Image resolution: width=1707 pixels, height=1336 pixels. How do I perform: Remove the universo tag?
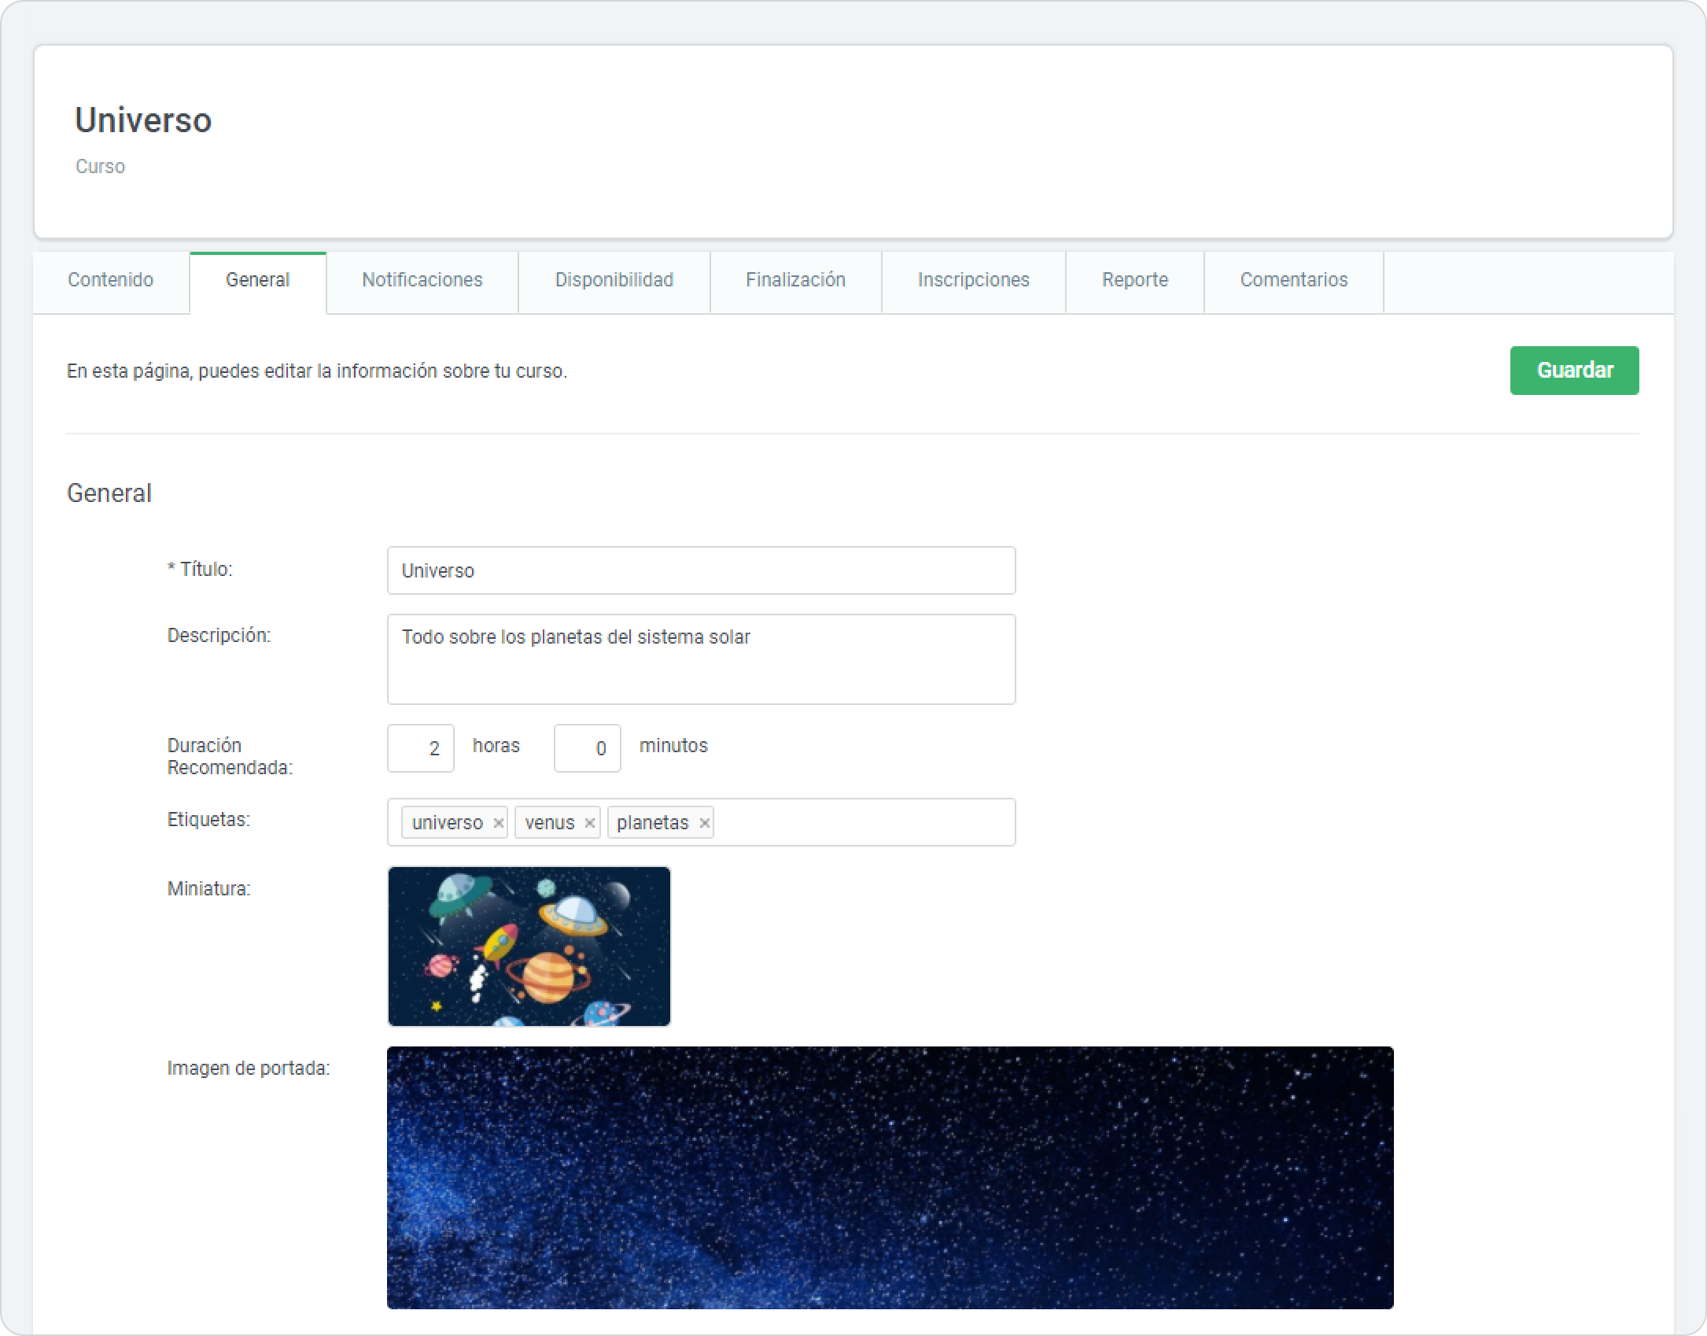[x=498, y=823]
